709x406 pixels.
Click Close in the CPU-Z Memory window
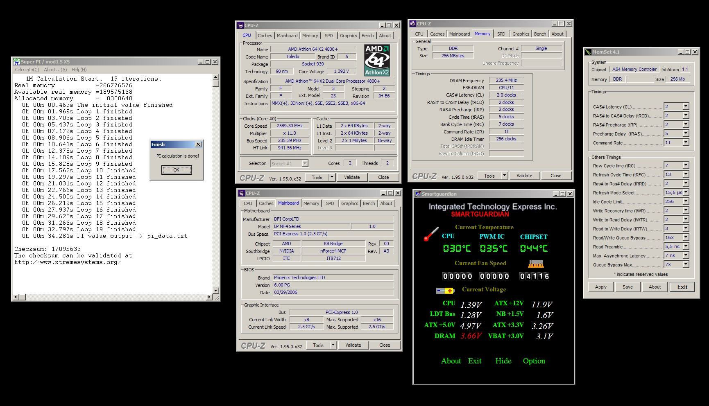tap(556, 176)
